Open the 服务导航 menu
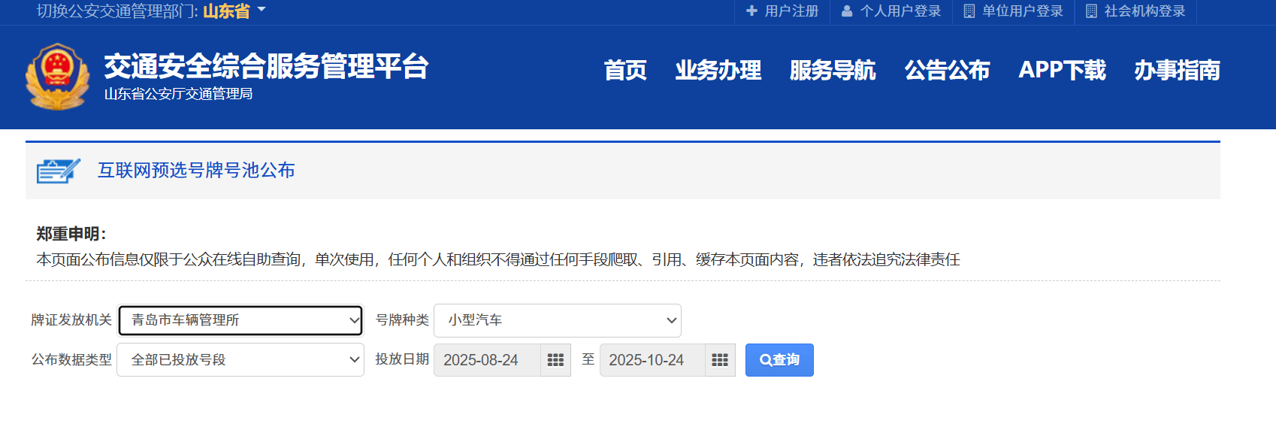This screenshot has width=1276, height=439. (x=833, y=70)
